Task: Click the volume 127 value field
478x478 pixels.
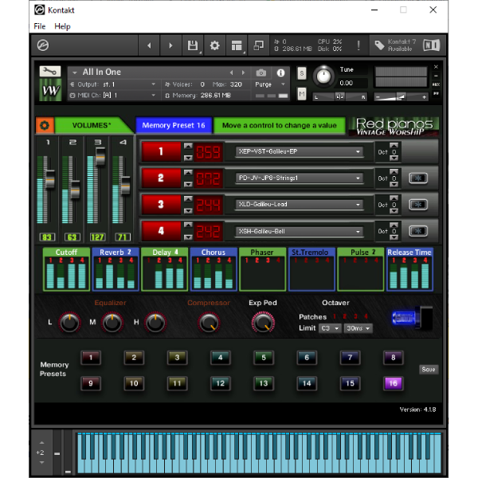Action: point(97,237)
